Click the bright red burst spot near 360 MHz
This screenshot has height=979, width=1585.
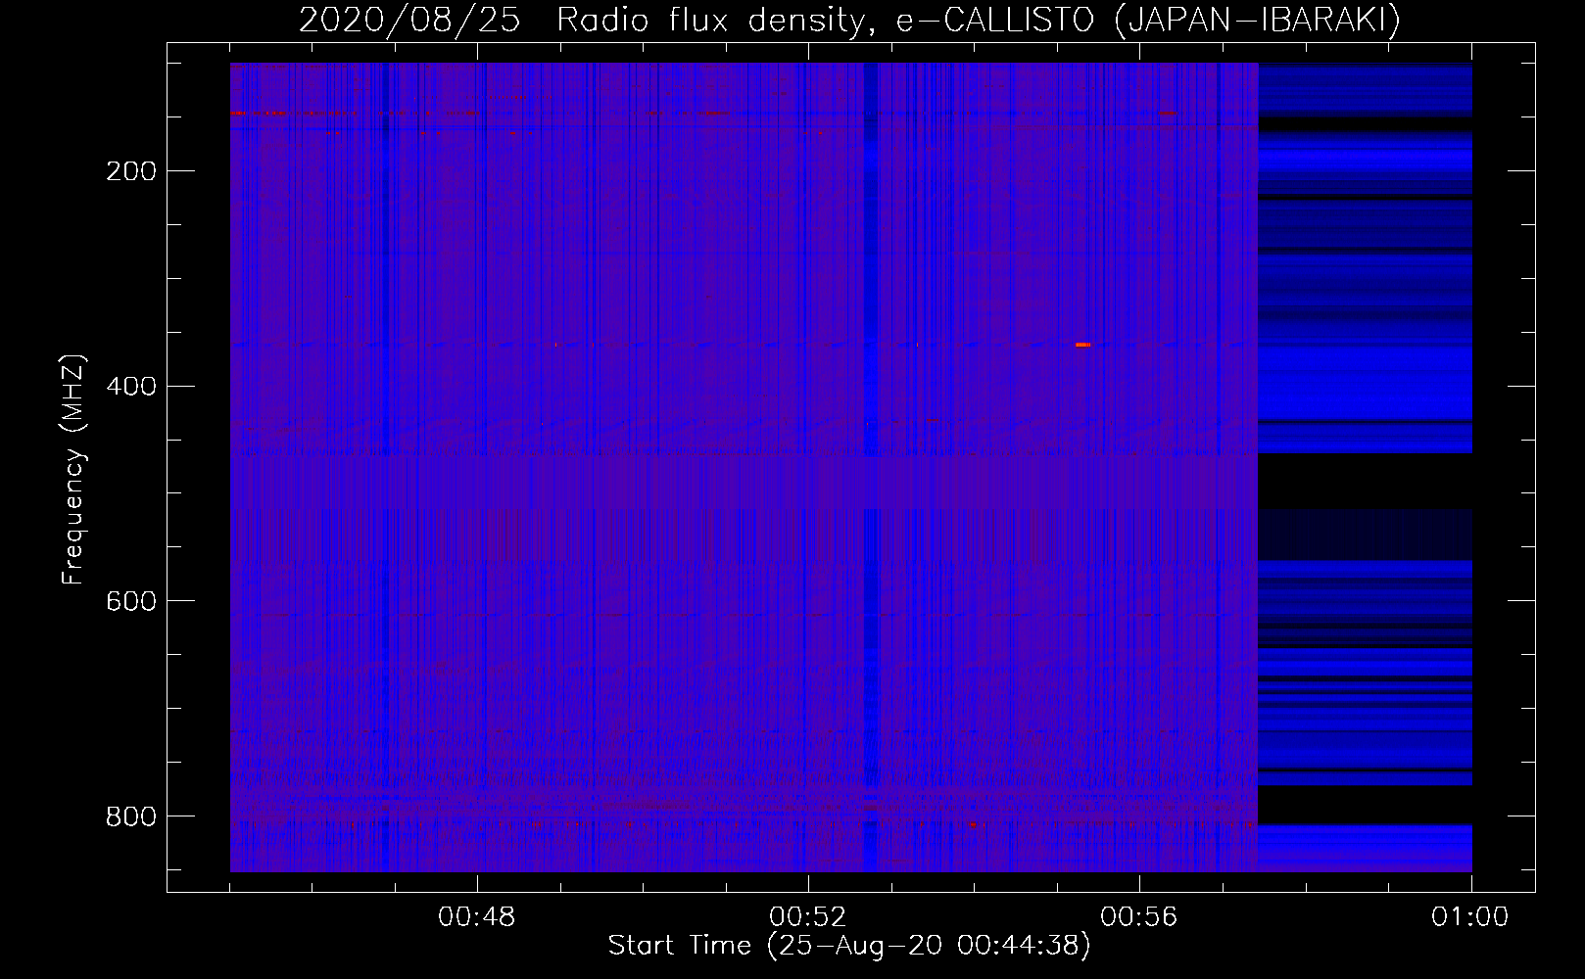[x=1082, y=345]
